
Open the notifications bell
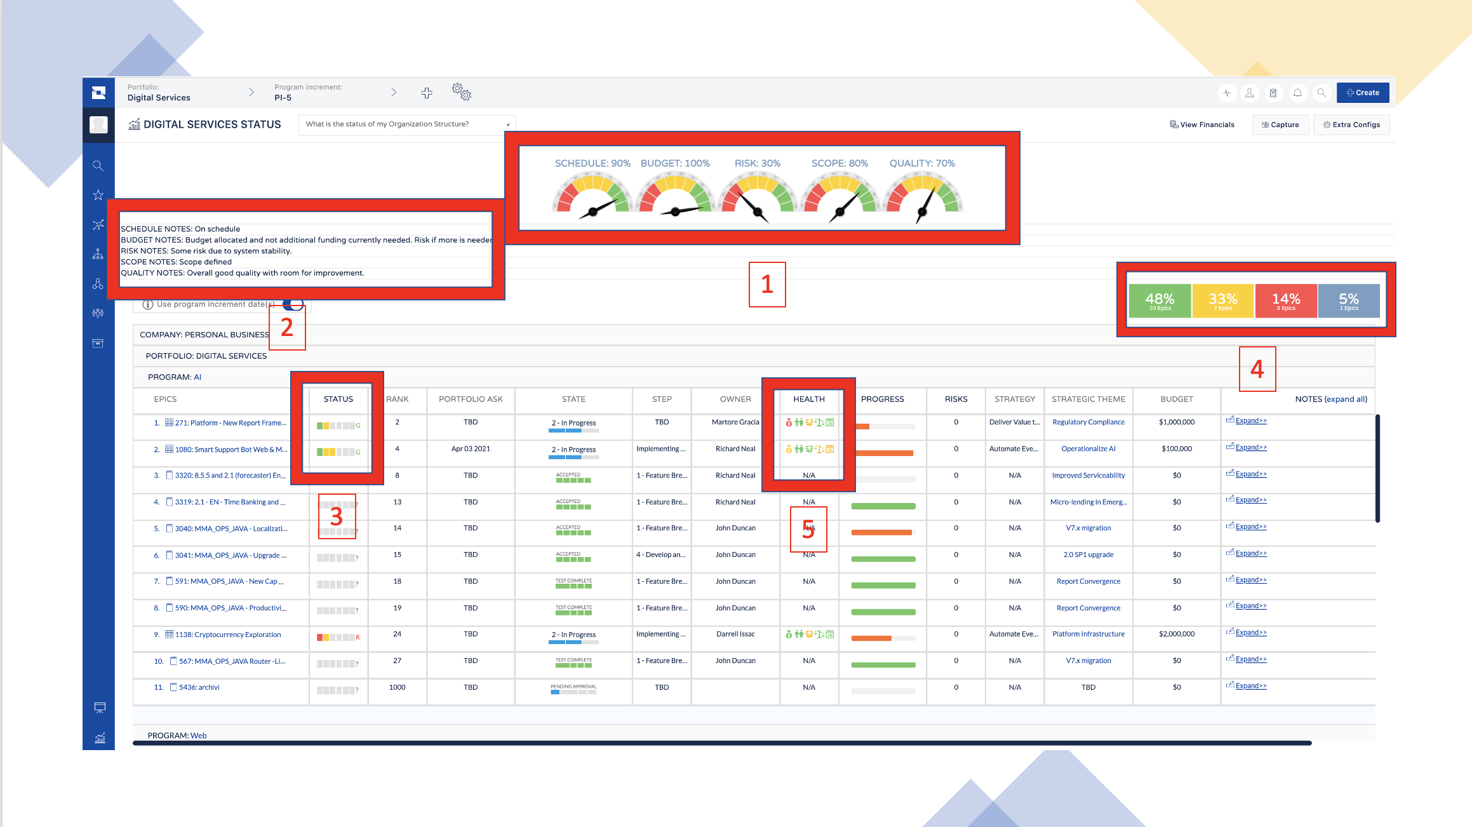[1297, 93]
